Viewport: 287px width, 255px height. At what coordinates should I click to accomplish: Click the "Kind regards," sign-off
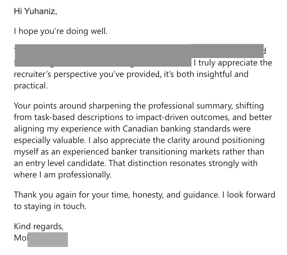tap(39, 226)
